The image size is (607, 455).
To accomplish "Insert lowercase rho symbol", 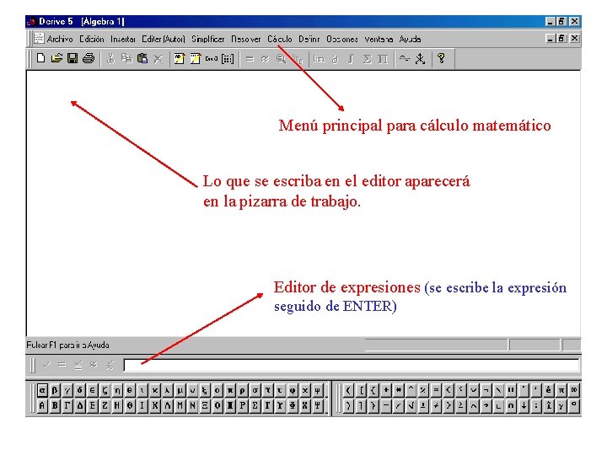I will click(x=243, y=390).
